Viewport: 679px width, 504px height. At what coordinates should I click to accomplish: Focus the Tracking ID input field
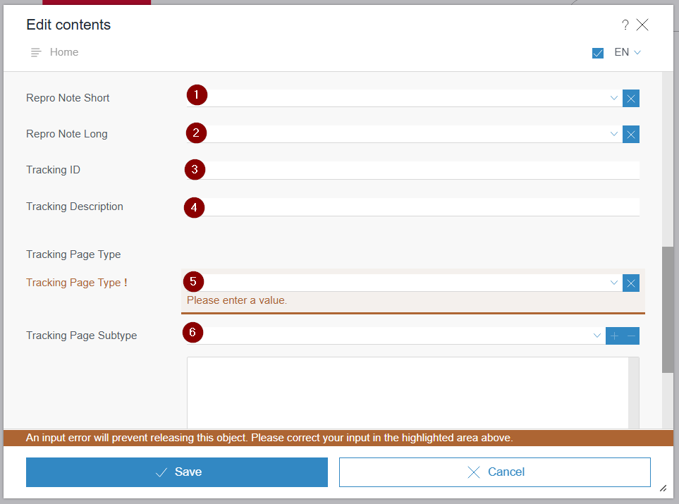coord(412,170)
